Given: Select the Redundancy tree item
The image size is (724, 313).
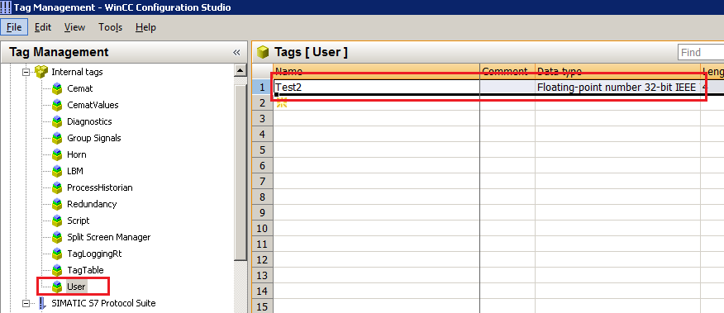Looking at the screenshot, I should tap(92, 204).
